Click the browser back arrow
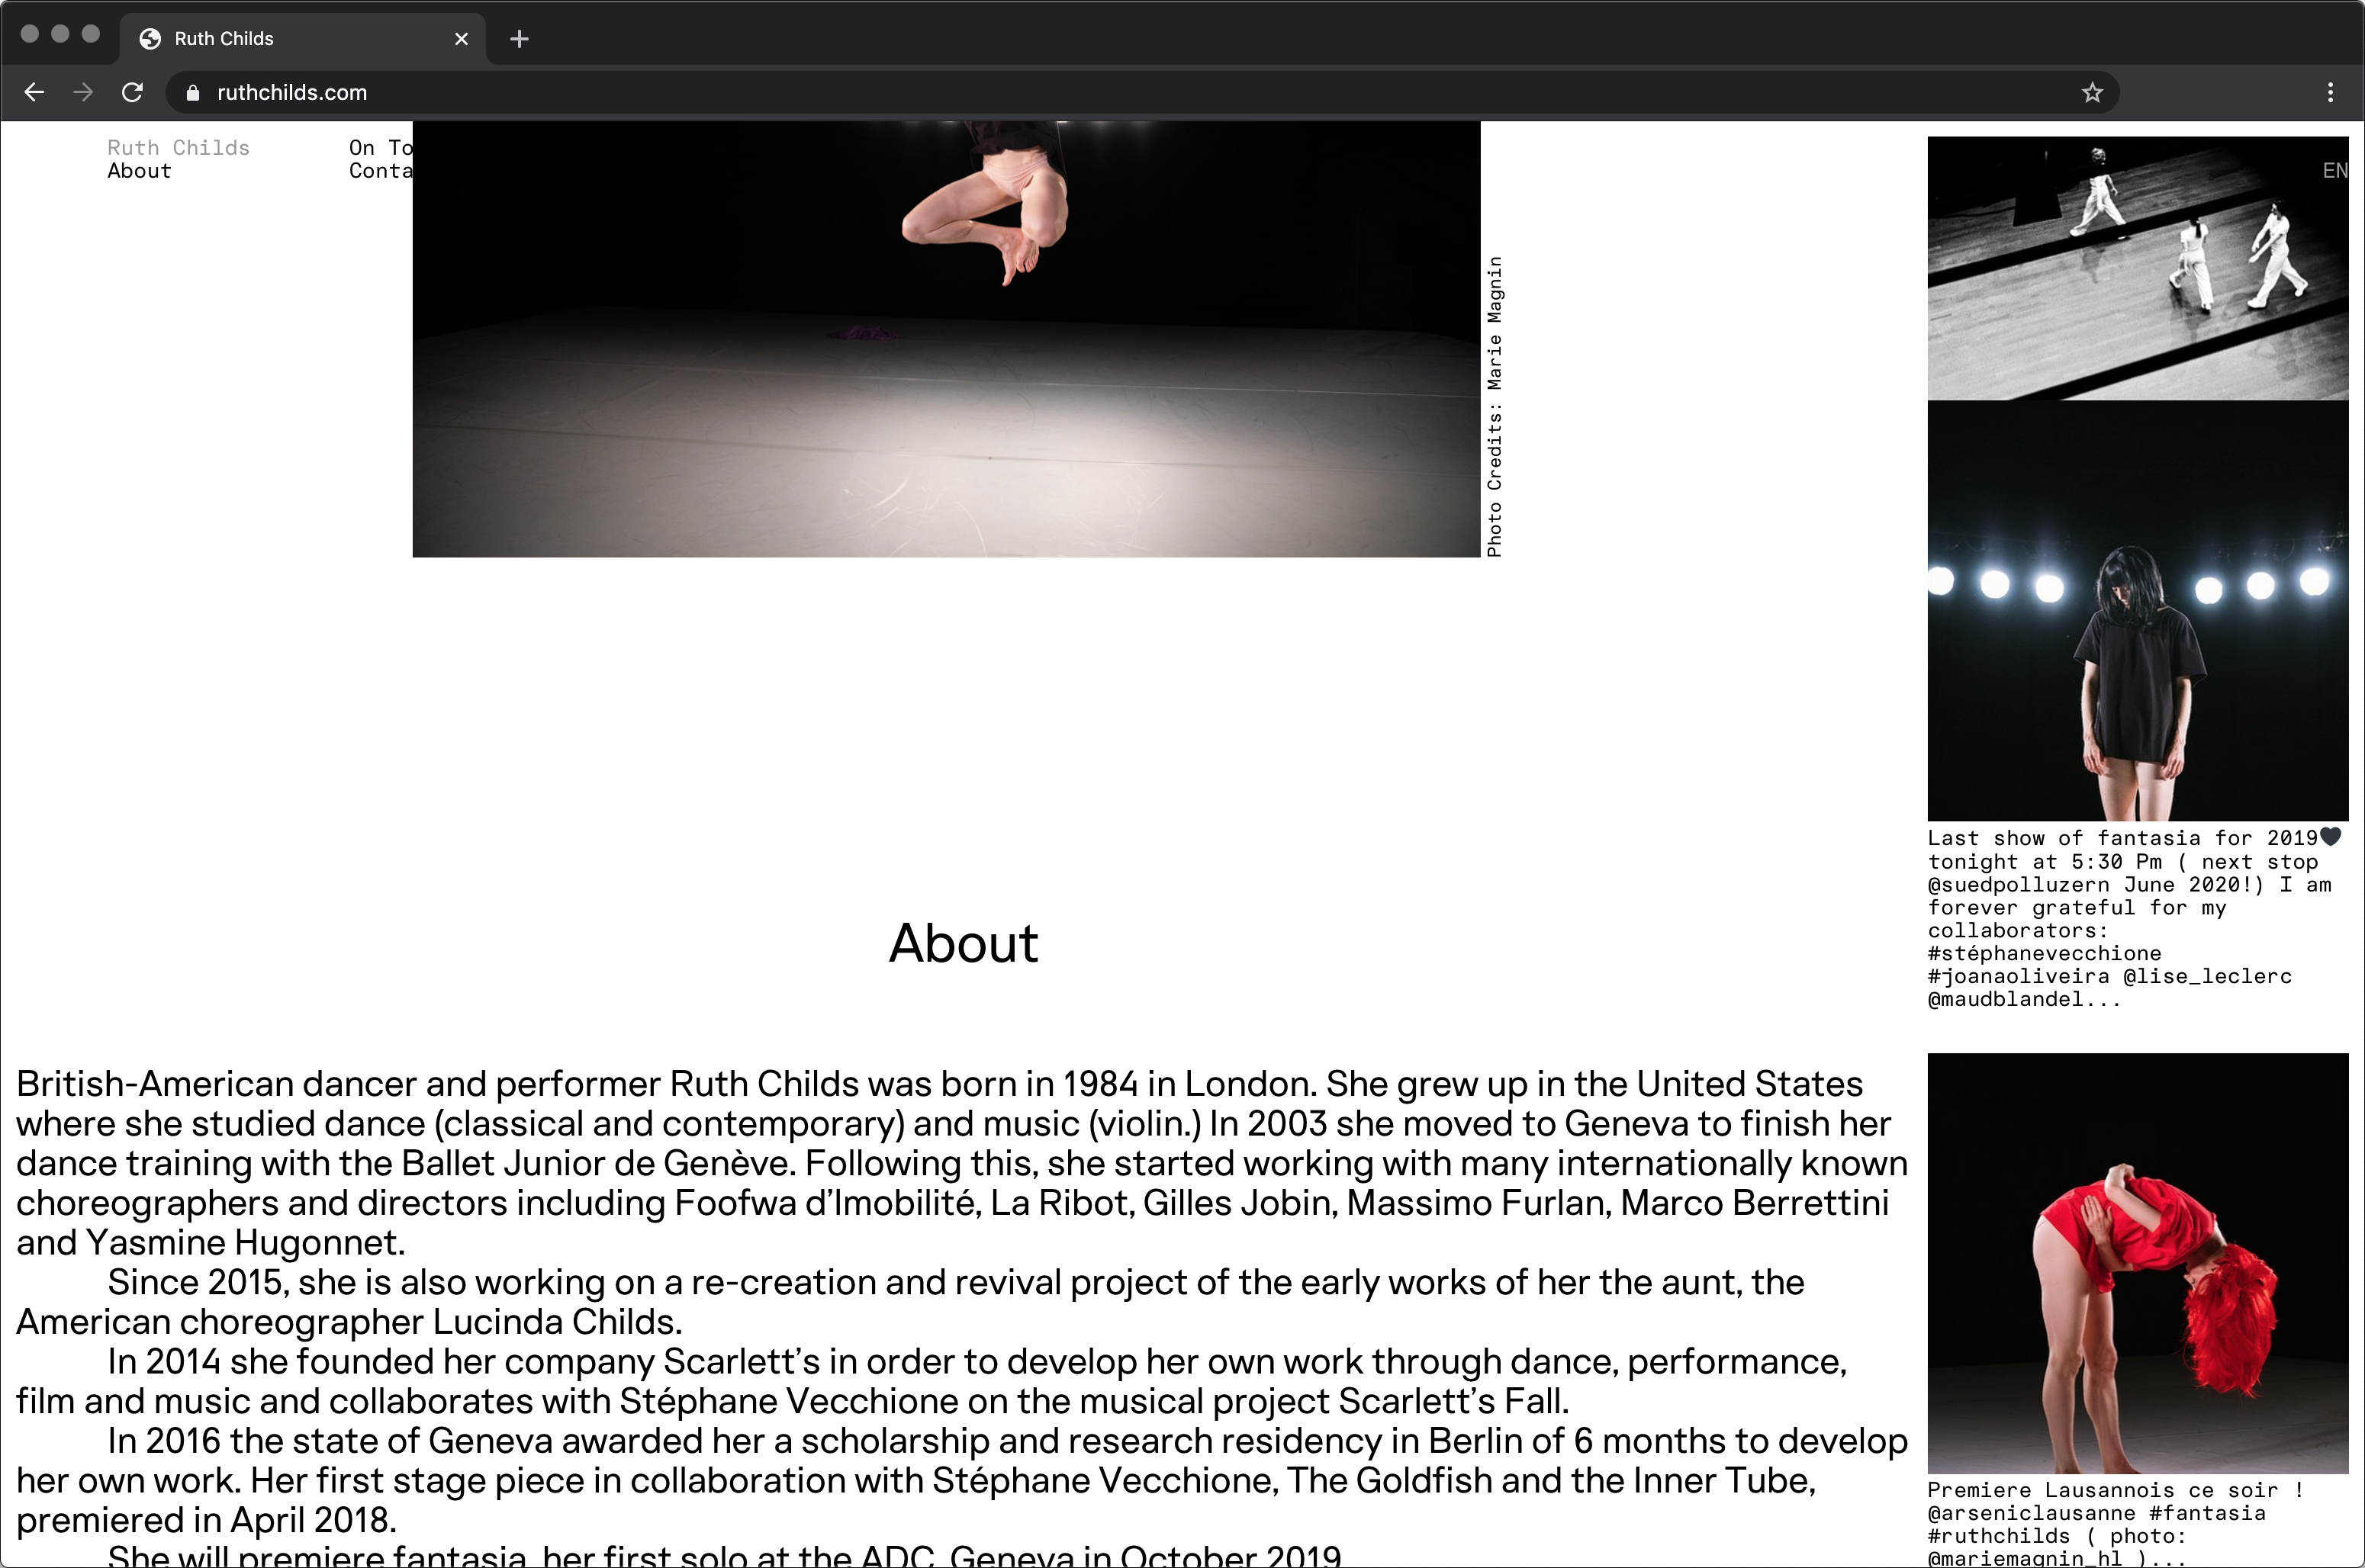Image resolution: width=2365 pixels, height=1568 pixels. [x=34, y=92]
